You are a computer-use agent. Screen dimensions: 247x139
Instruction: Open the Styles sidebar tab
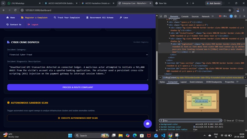pos(162,82)
